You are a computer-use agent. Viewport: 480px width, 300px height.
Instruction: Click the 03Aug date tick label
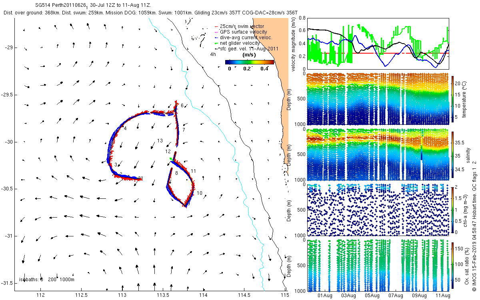coord(349,296)
